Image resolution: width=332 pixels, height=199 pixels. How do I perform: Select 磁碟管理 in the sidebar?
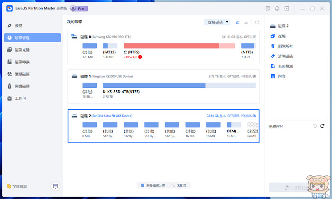32,37
